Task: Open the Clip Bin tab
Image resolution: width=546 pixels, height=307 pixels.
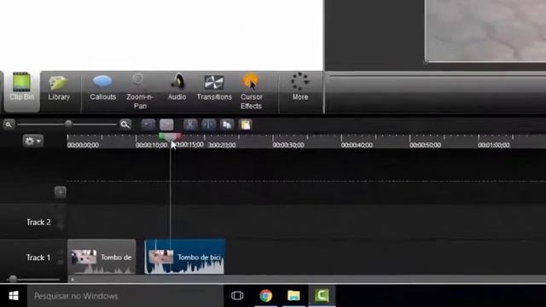Action: [x=21, y=91]
